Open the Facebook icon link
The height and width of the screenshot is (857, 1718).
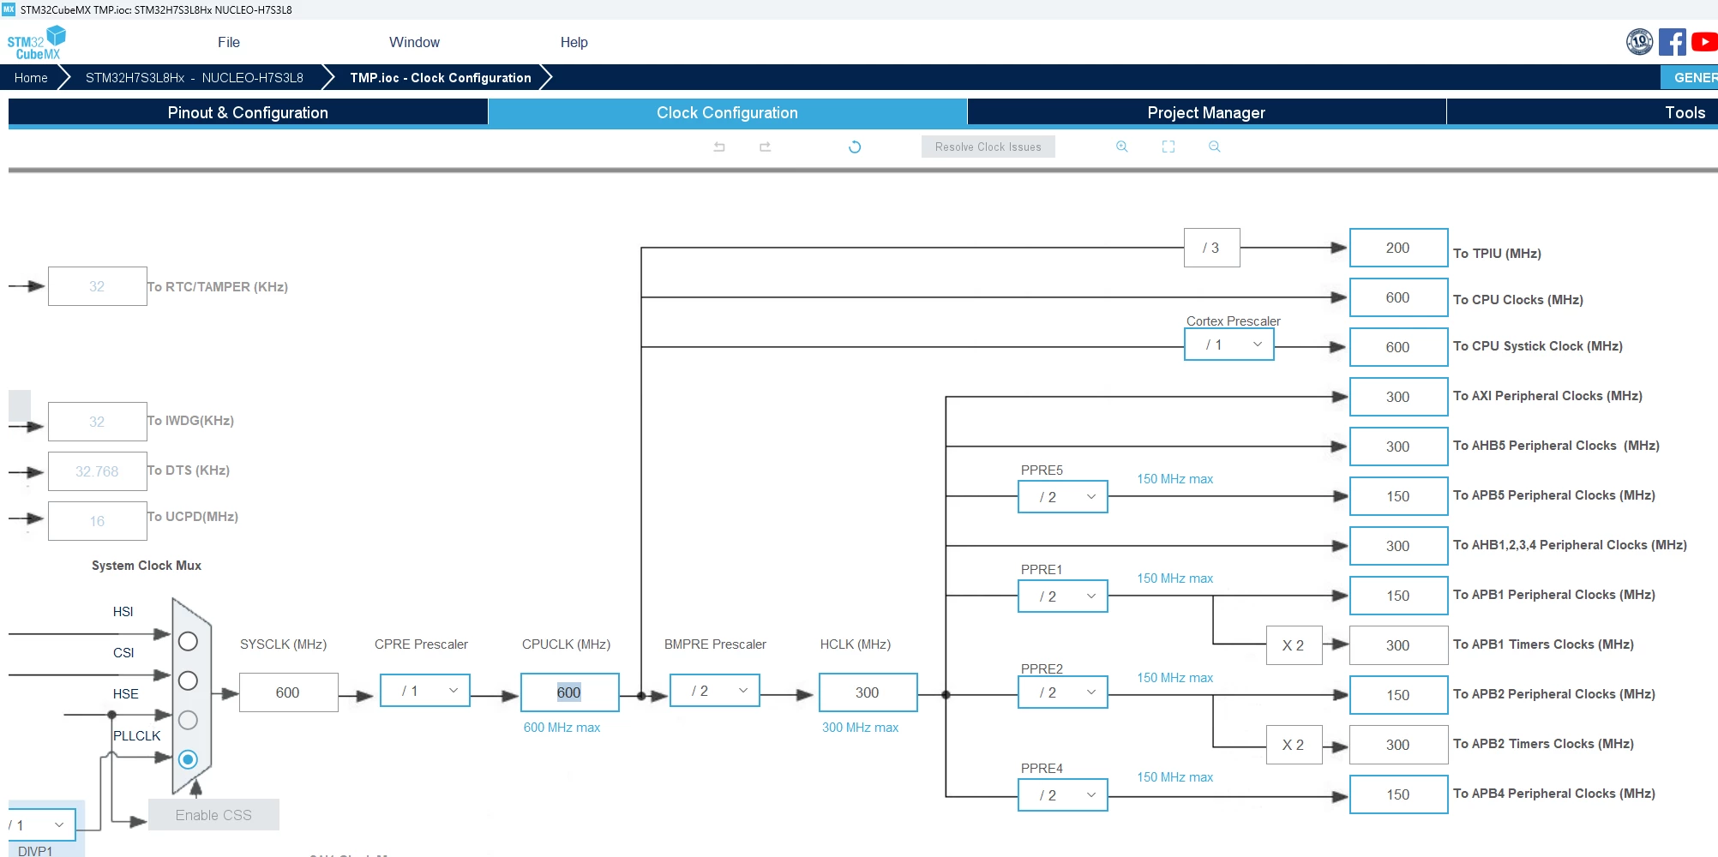(1672, 41)
